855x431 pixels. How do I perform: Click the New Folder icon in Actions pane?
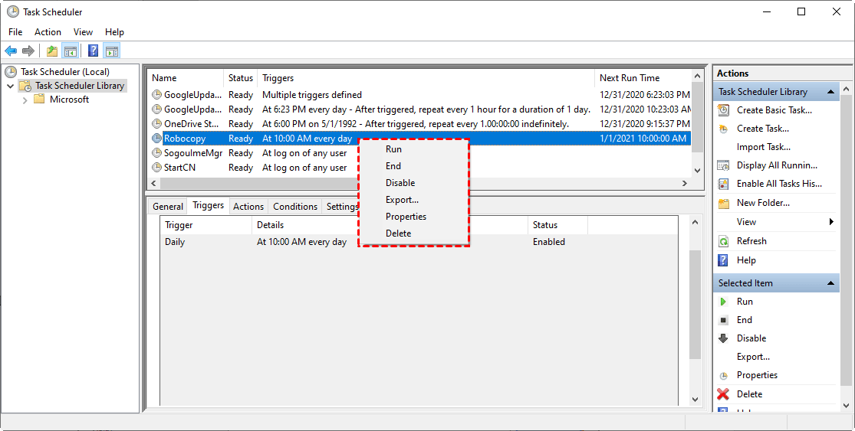723,204
